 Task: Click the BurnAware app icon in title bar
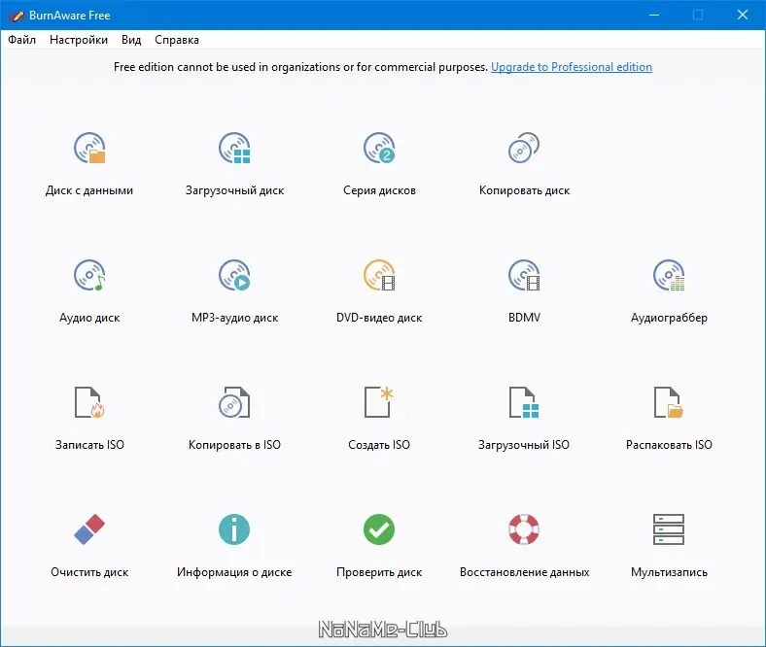17,16
